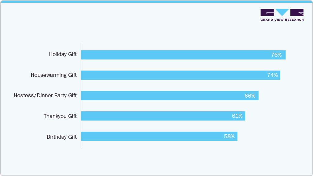313x176 pixels.
Task: Click the "Holiday Gift" axis label
Action: pos(63,55)
